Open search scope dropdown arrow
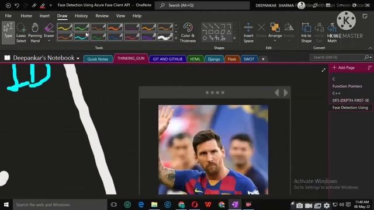 point(370,57)
